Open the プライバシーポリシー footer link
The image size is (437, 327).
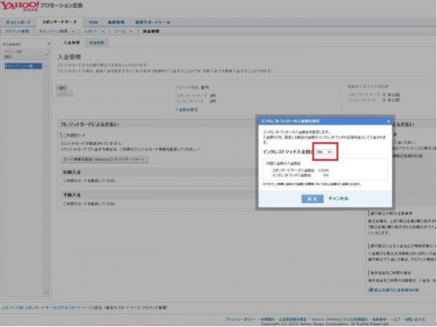pyautogui.click(x=240, y=320)
